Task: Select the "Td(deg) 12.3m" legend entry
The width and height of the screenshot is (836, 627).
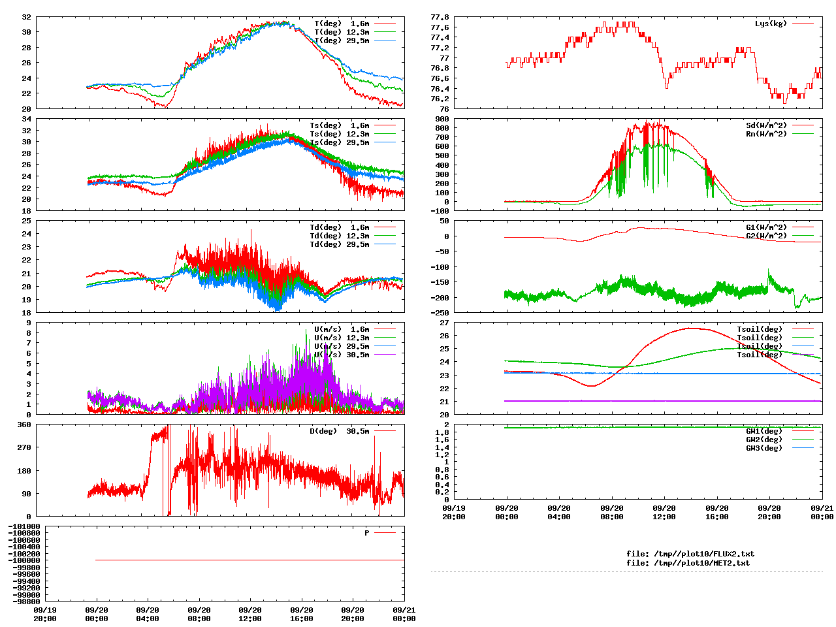Action: click(339, 236)
